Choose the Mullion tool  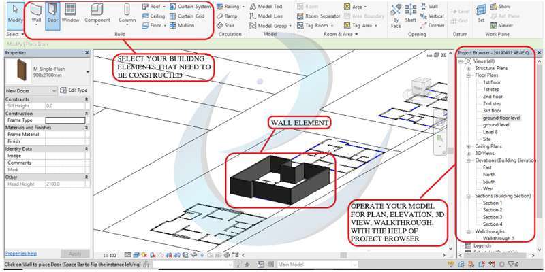coord(182,25)
